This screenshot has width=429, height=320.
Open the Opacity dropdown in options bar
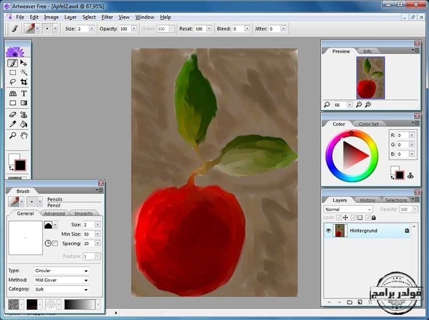[134, 29]
